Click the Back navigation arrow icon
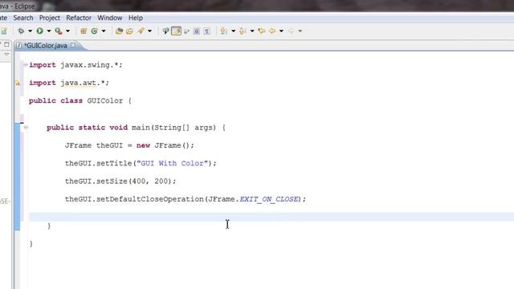514x289 pixels. pyautogui.click(x=272, y=31)
